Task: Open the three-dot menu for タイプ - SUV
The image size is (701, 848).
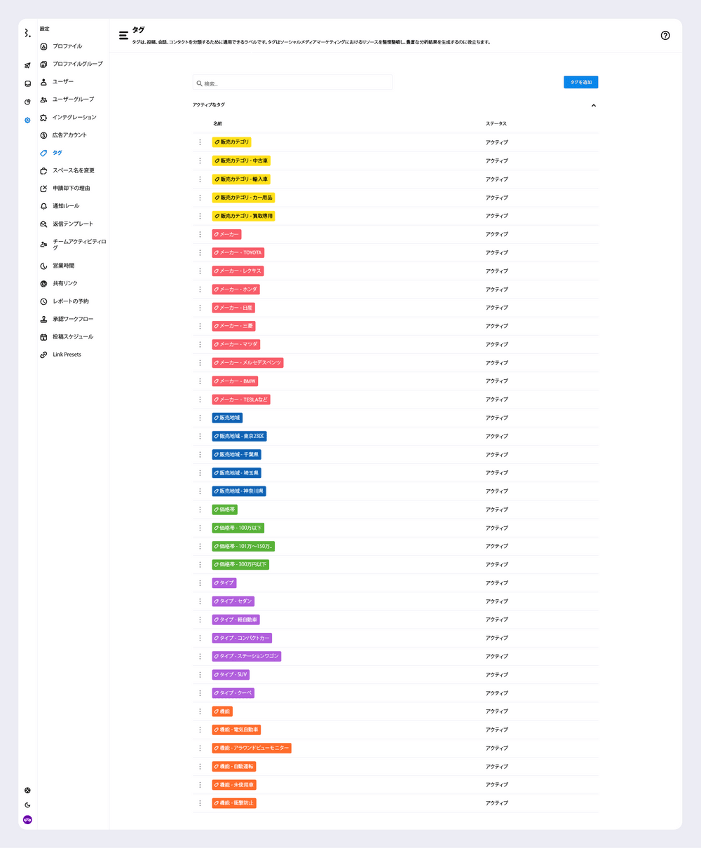Action: (x=200, y=674)
